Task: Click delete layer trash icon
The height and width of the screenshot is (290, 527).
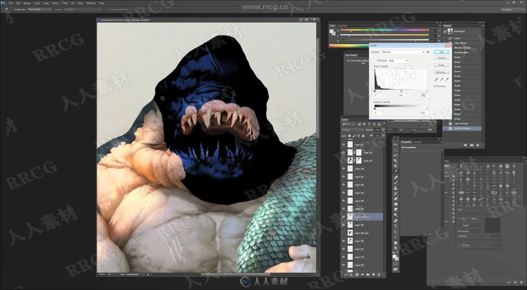Action: pos(379,275)
